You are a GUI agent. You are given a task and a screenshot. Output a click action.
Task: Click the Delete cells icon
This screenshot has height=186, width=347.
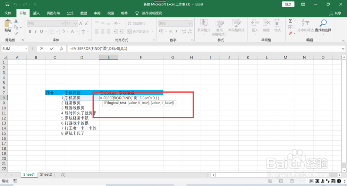coord(266,23)
